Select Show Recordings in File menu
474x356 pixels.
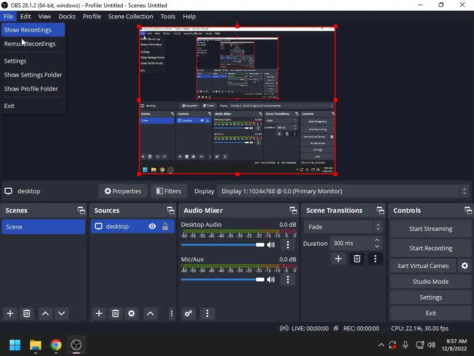(x=33, y=30)
